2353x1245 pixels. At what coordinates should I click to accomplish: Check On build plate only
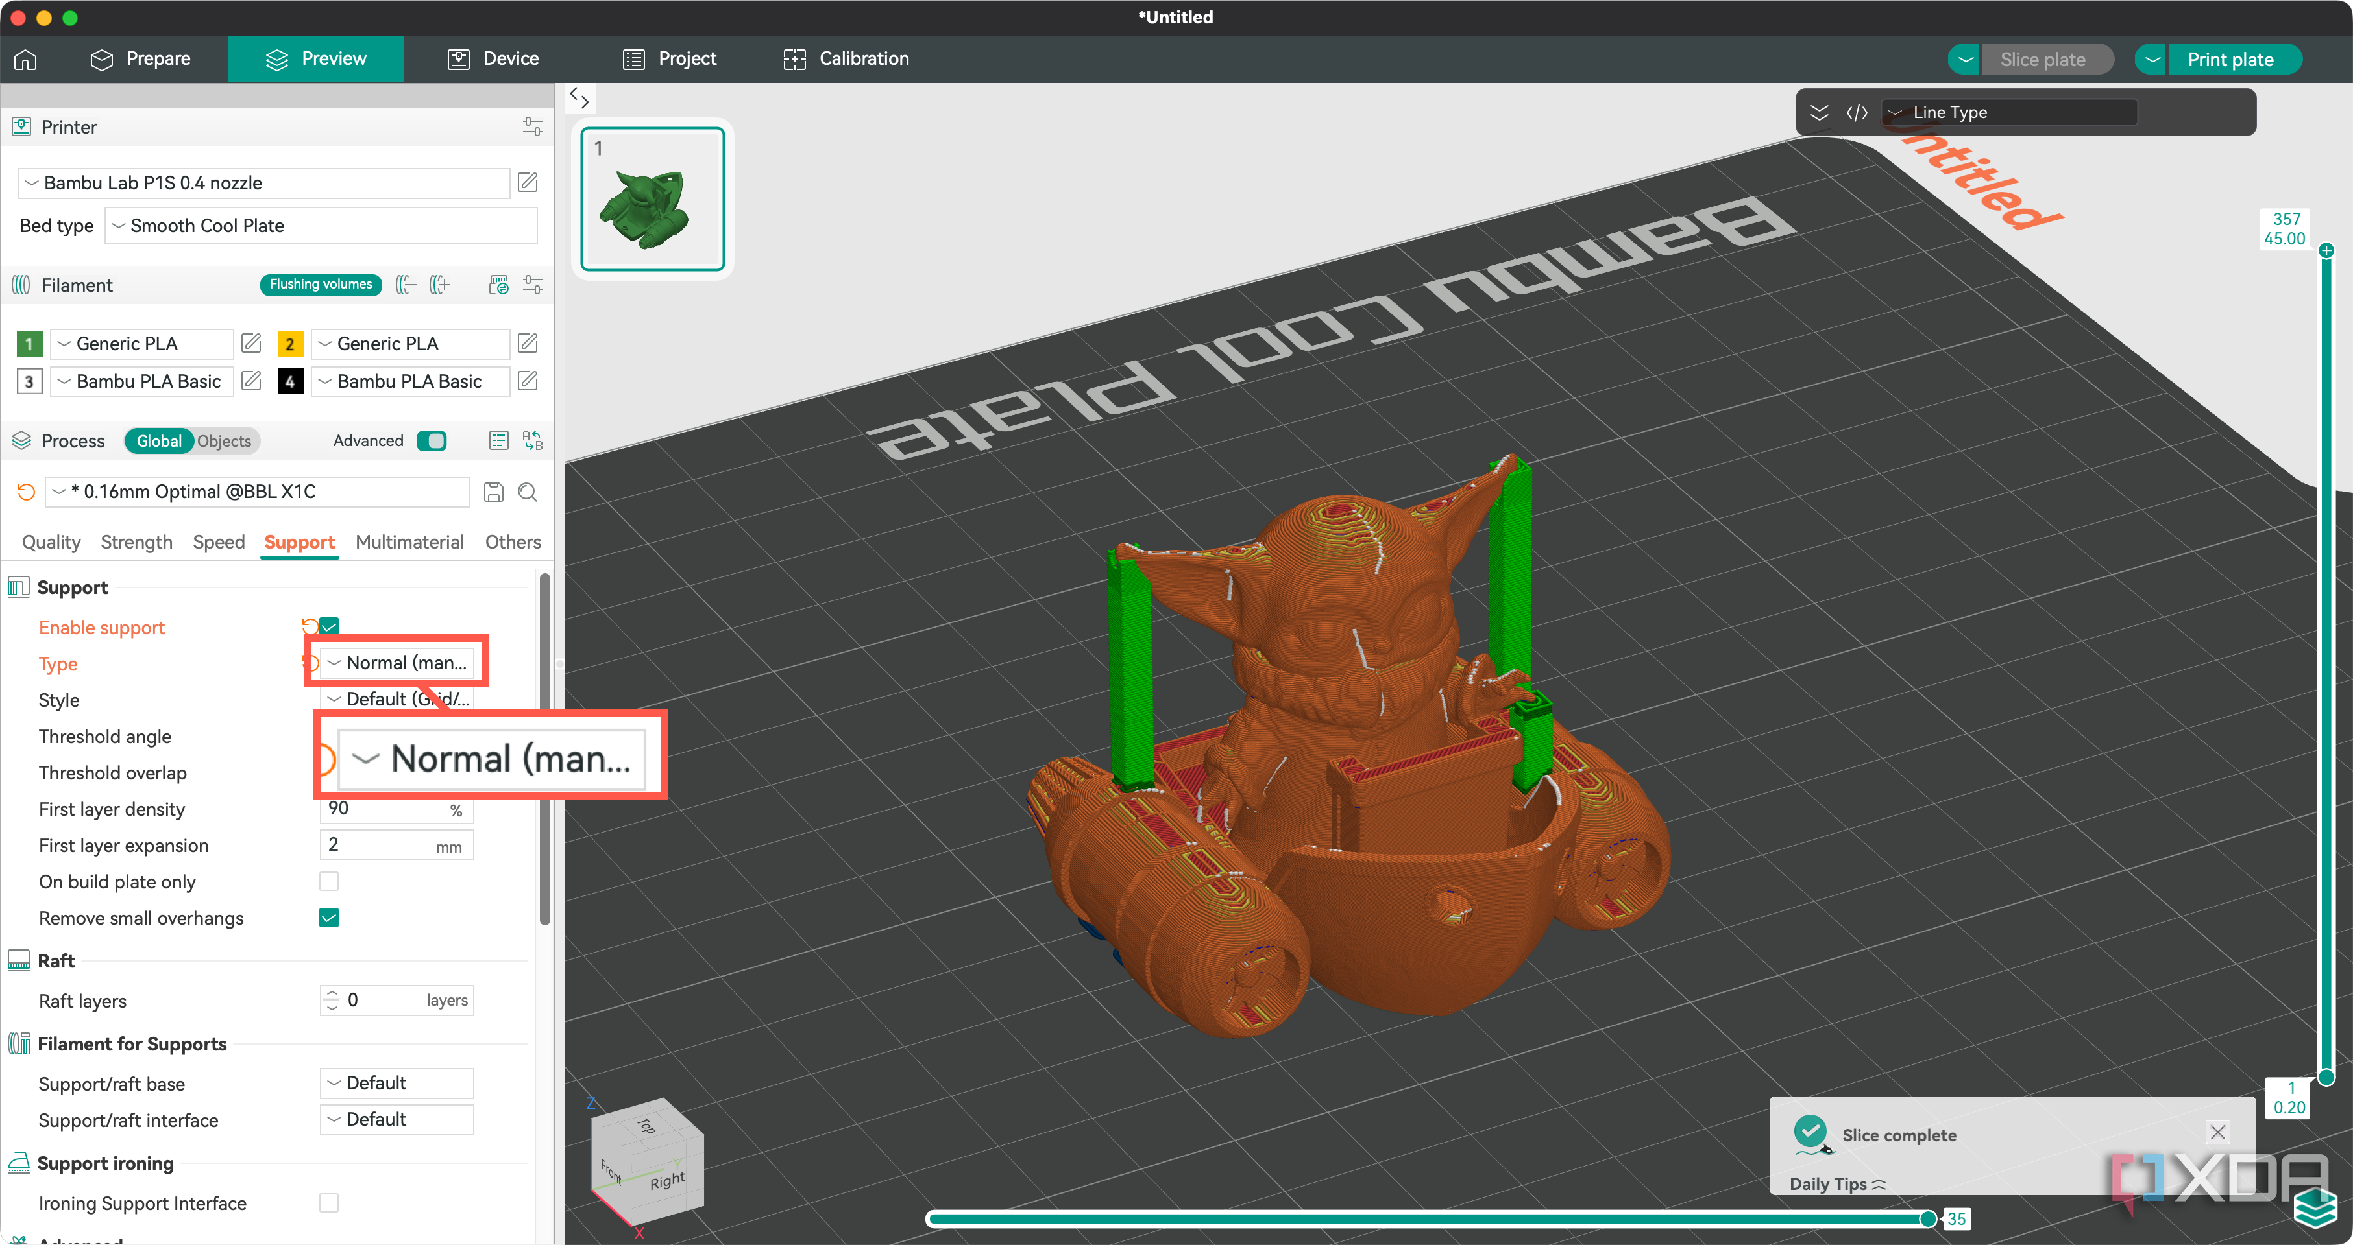click(329, 881)
